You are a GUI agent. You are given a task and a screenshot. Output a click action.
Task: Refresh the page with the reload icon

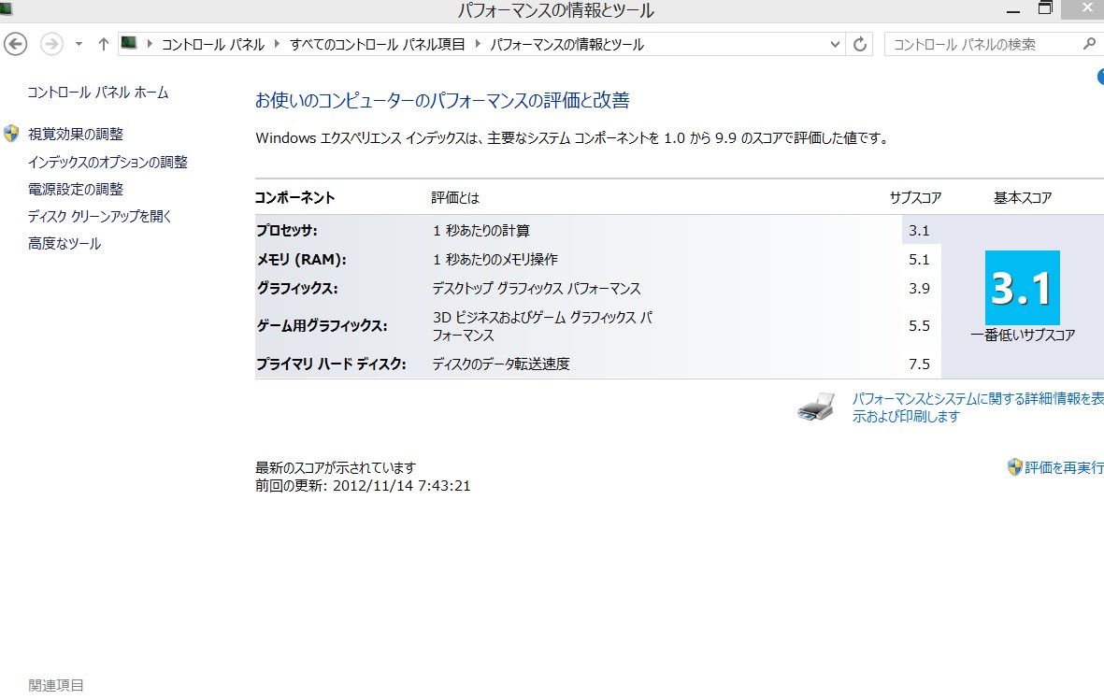[860, 44]
